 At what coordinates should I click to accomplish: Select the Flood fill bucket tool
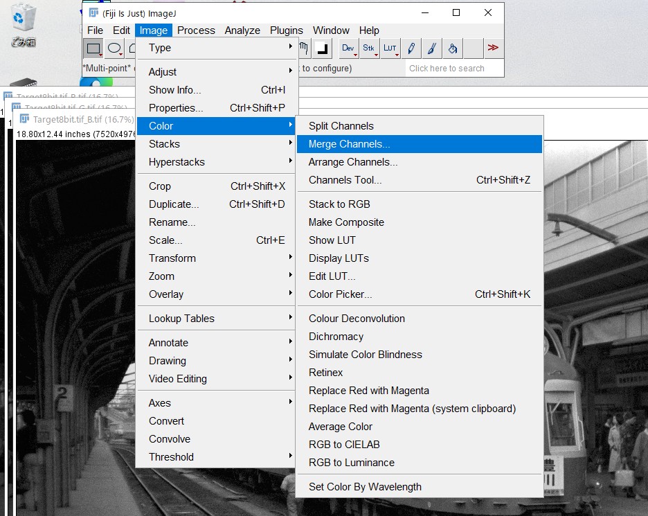pyautogui.click(x=453, y=48)
